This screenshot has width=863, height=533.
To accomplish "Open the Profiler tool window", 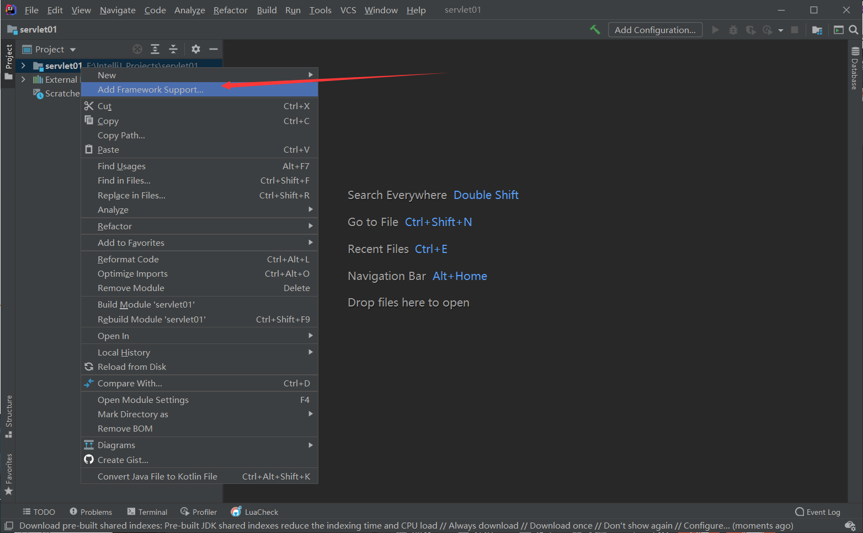I will tap(199, 512).
